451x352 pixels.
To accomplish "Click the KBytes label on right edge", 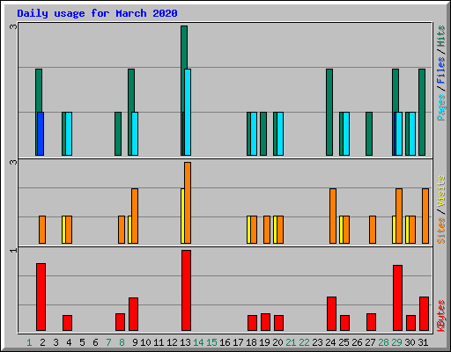I will pos(441,316).
